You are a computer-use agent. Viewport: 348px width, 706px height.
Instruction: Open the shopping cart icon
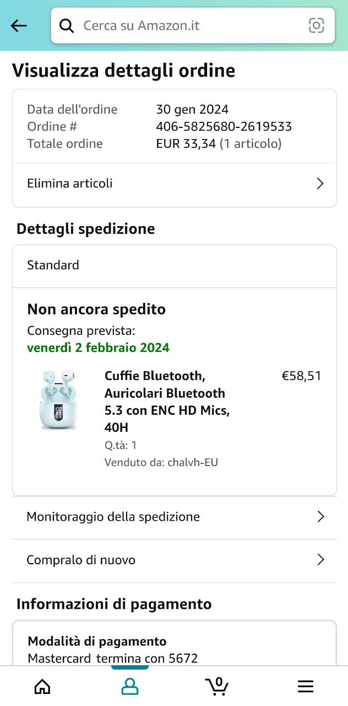pyautogui.click(x=217, y=686)
